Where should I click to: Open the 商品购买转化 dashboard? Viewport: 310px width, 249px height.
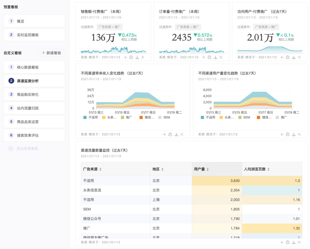(x=34, y=95)
